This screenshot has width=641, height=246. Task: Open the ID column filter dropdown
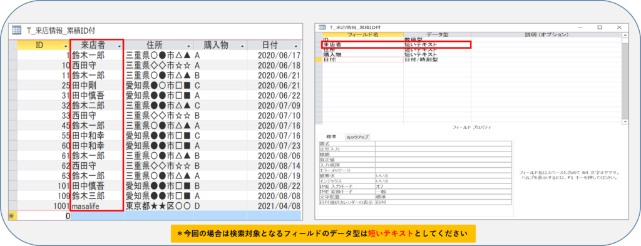(66, 45)
